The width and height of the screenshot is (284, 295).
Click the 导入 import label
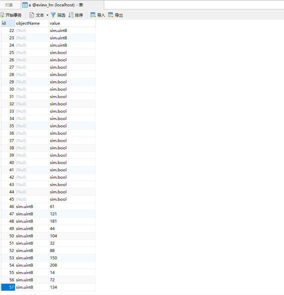point(101,15)
